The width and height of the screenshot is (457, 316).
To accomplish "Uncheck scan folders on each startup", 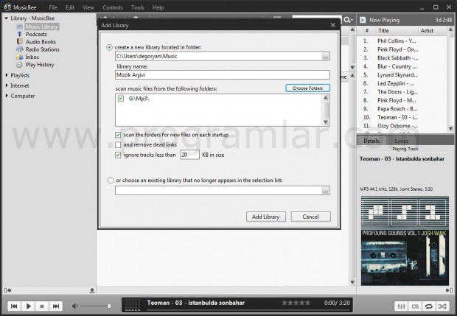I will tap(119, 136).
